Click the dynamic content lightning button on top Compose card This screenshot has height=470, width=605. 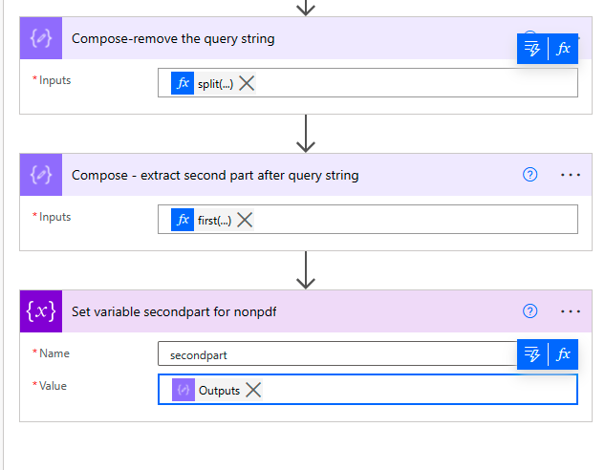pos(533,49)
